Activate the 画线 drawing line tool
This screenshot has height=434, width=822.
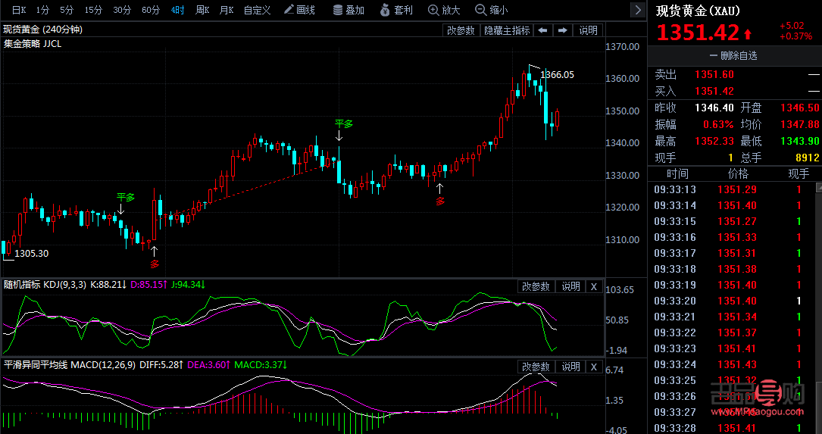(x=299, y=9)
